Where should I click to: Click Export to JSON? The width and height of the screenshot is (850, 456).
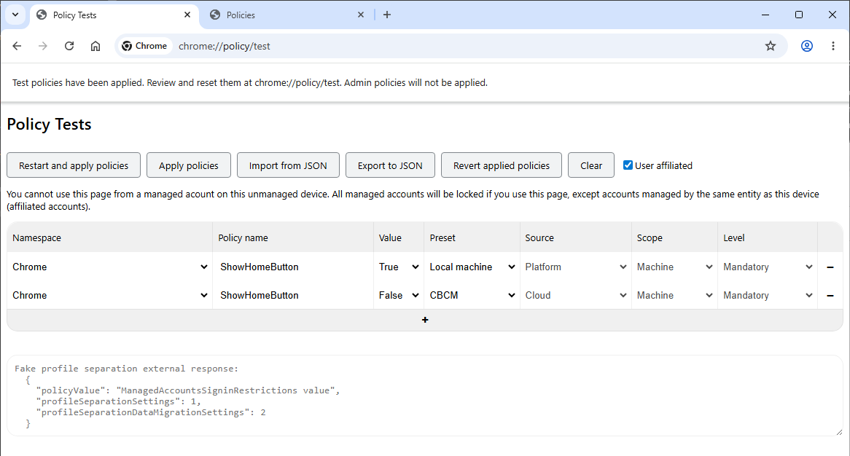(390, 165)
